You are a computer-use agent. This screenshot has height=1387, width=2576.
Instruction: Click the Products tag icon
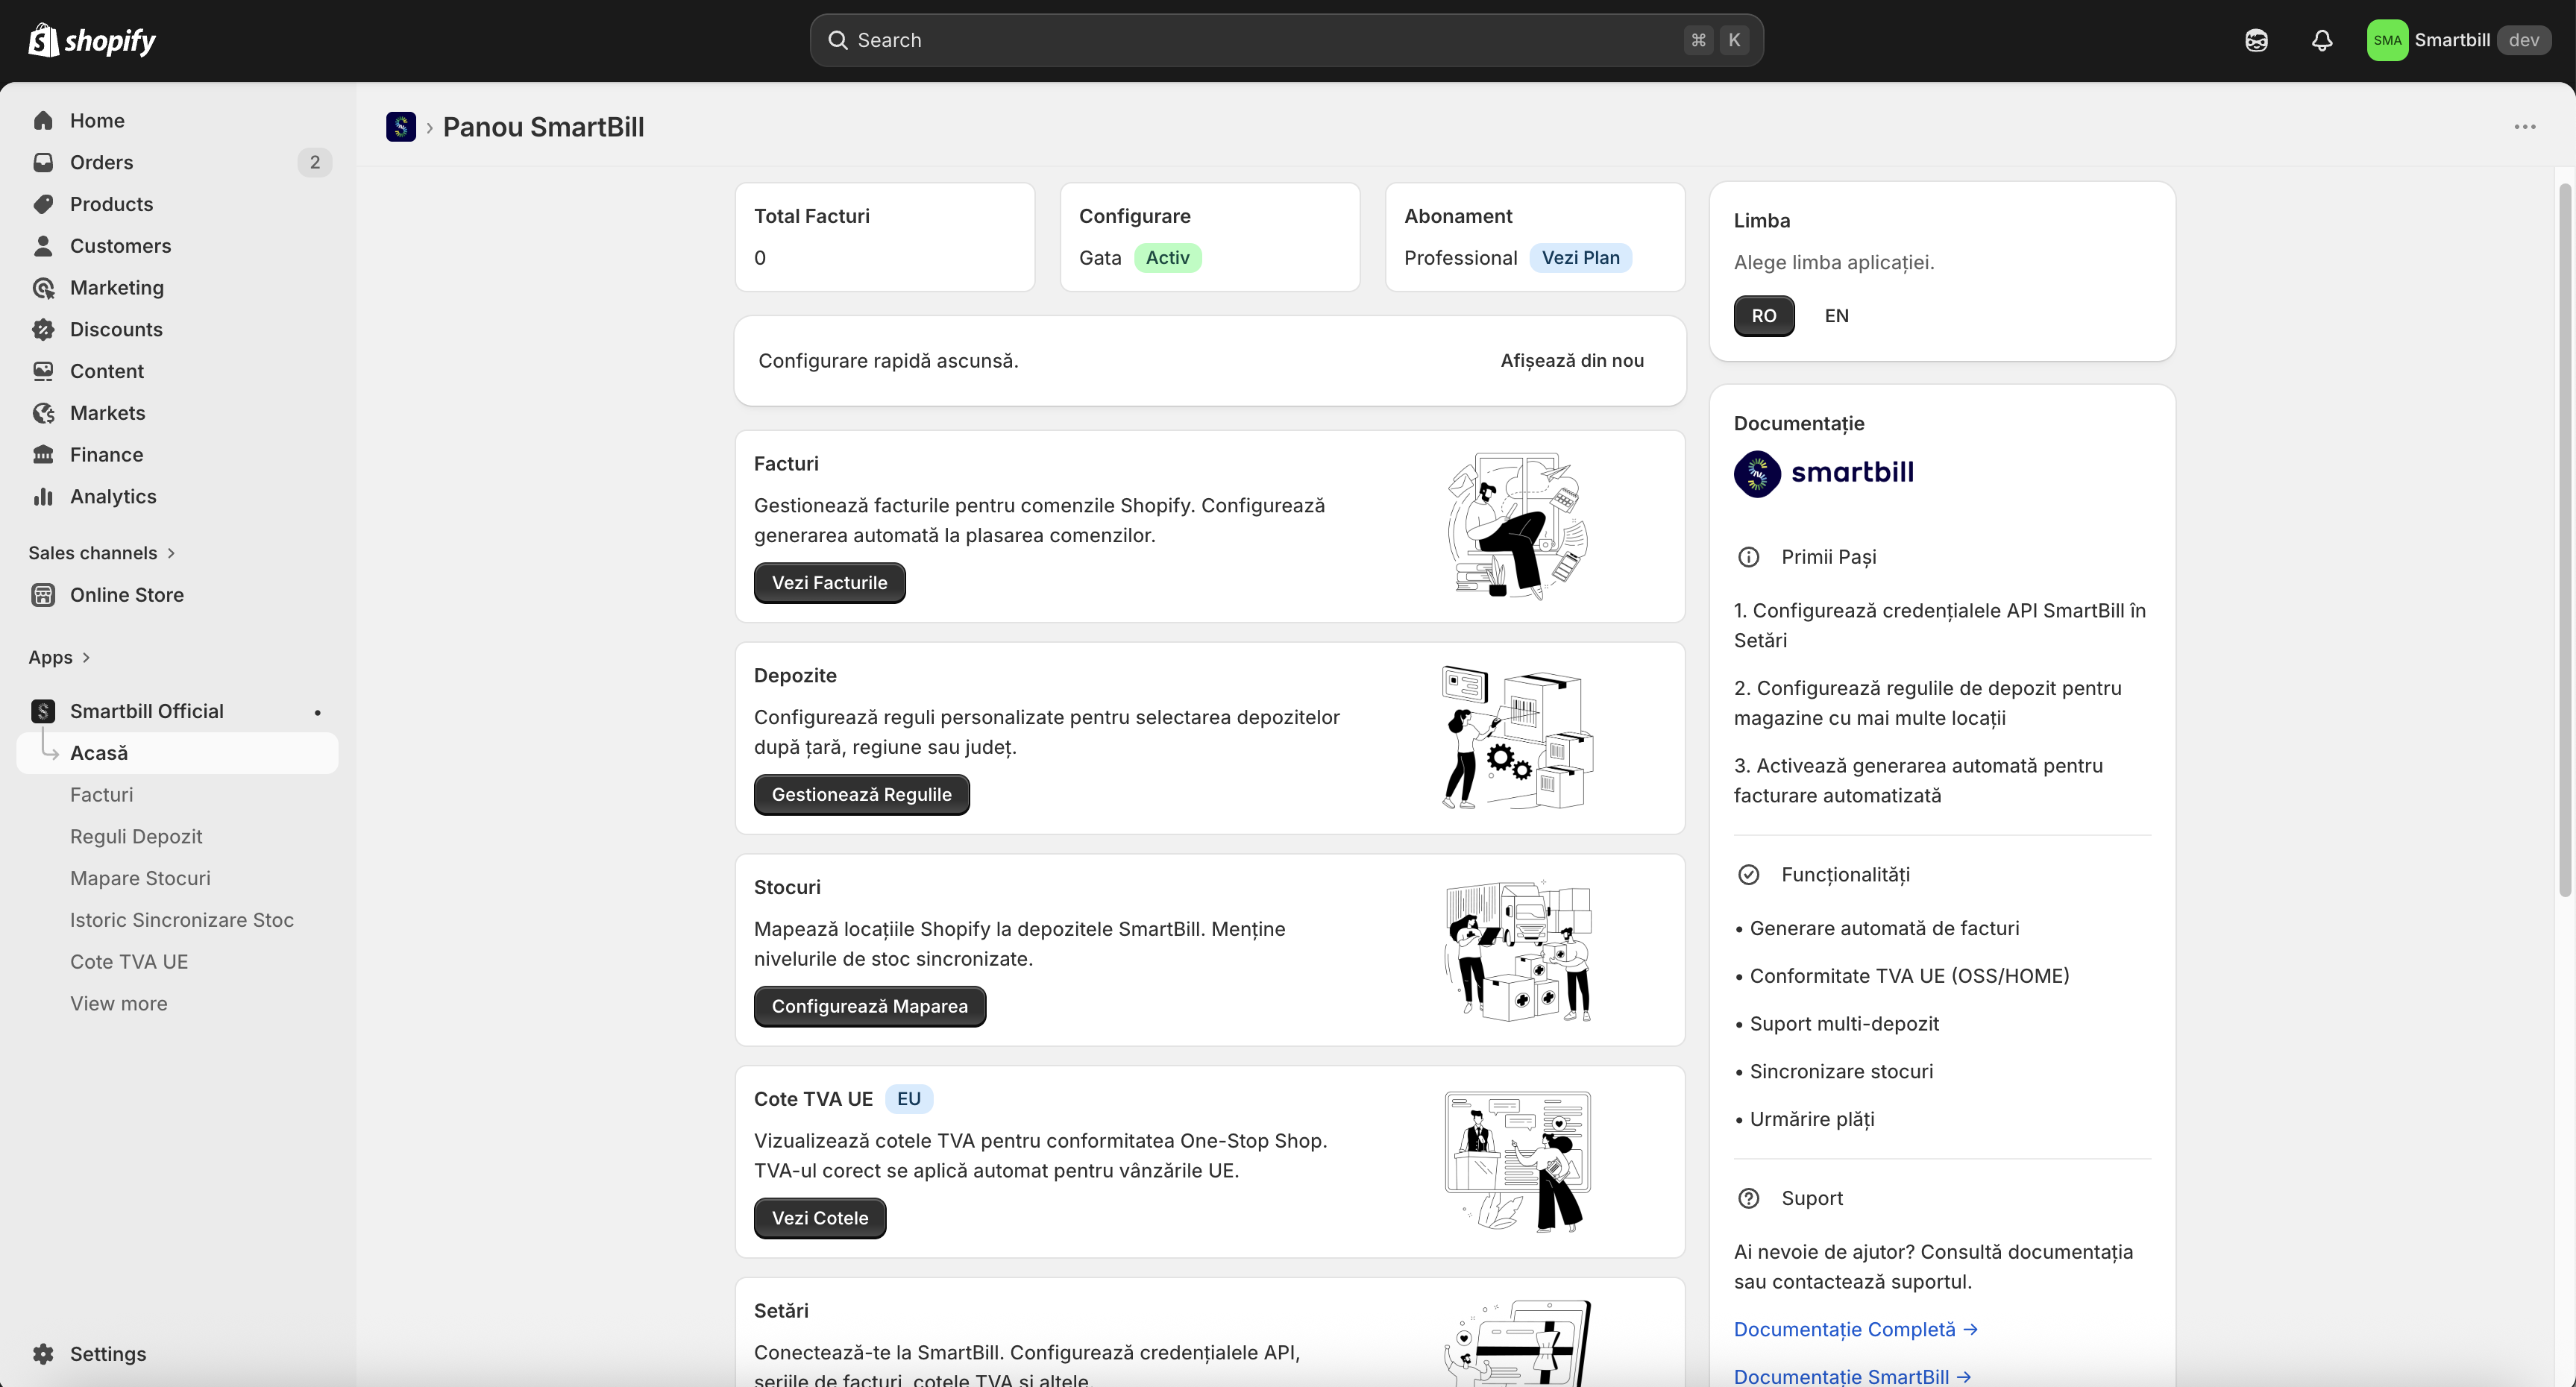click(x=43, y=204)
